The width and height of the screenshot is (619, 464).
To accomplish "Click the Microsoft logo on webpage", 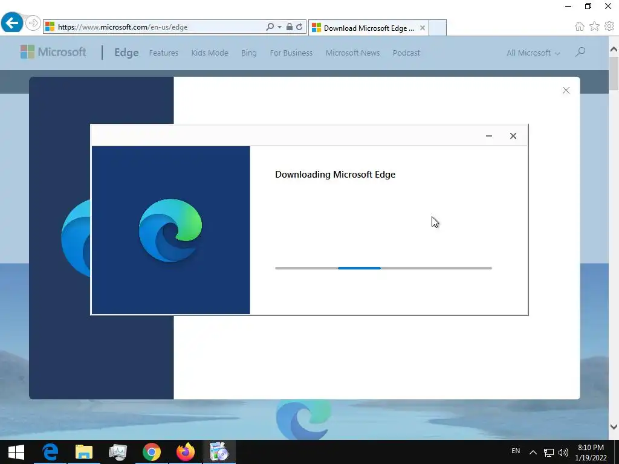I will click(53, 52).
